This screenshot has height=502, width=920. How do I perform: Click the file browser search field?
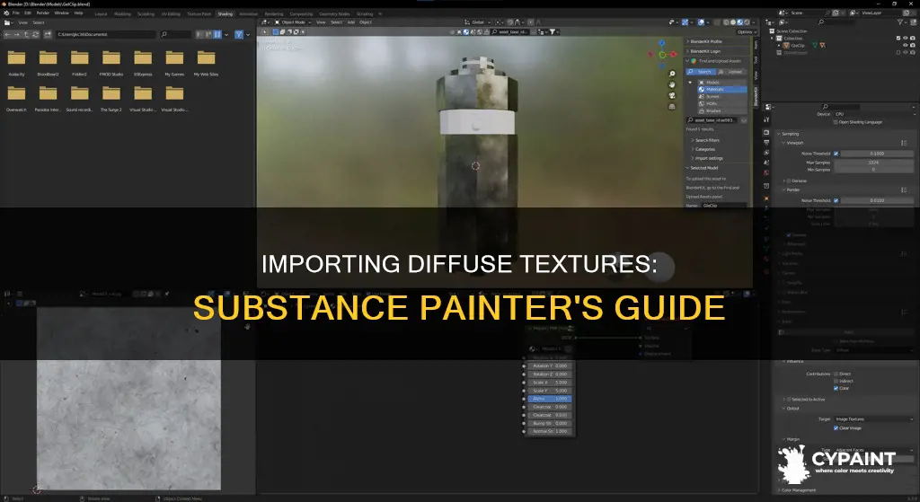[x=175, y=35]
